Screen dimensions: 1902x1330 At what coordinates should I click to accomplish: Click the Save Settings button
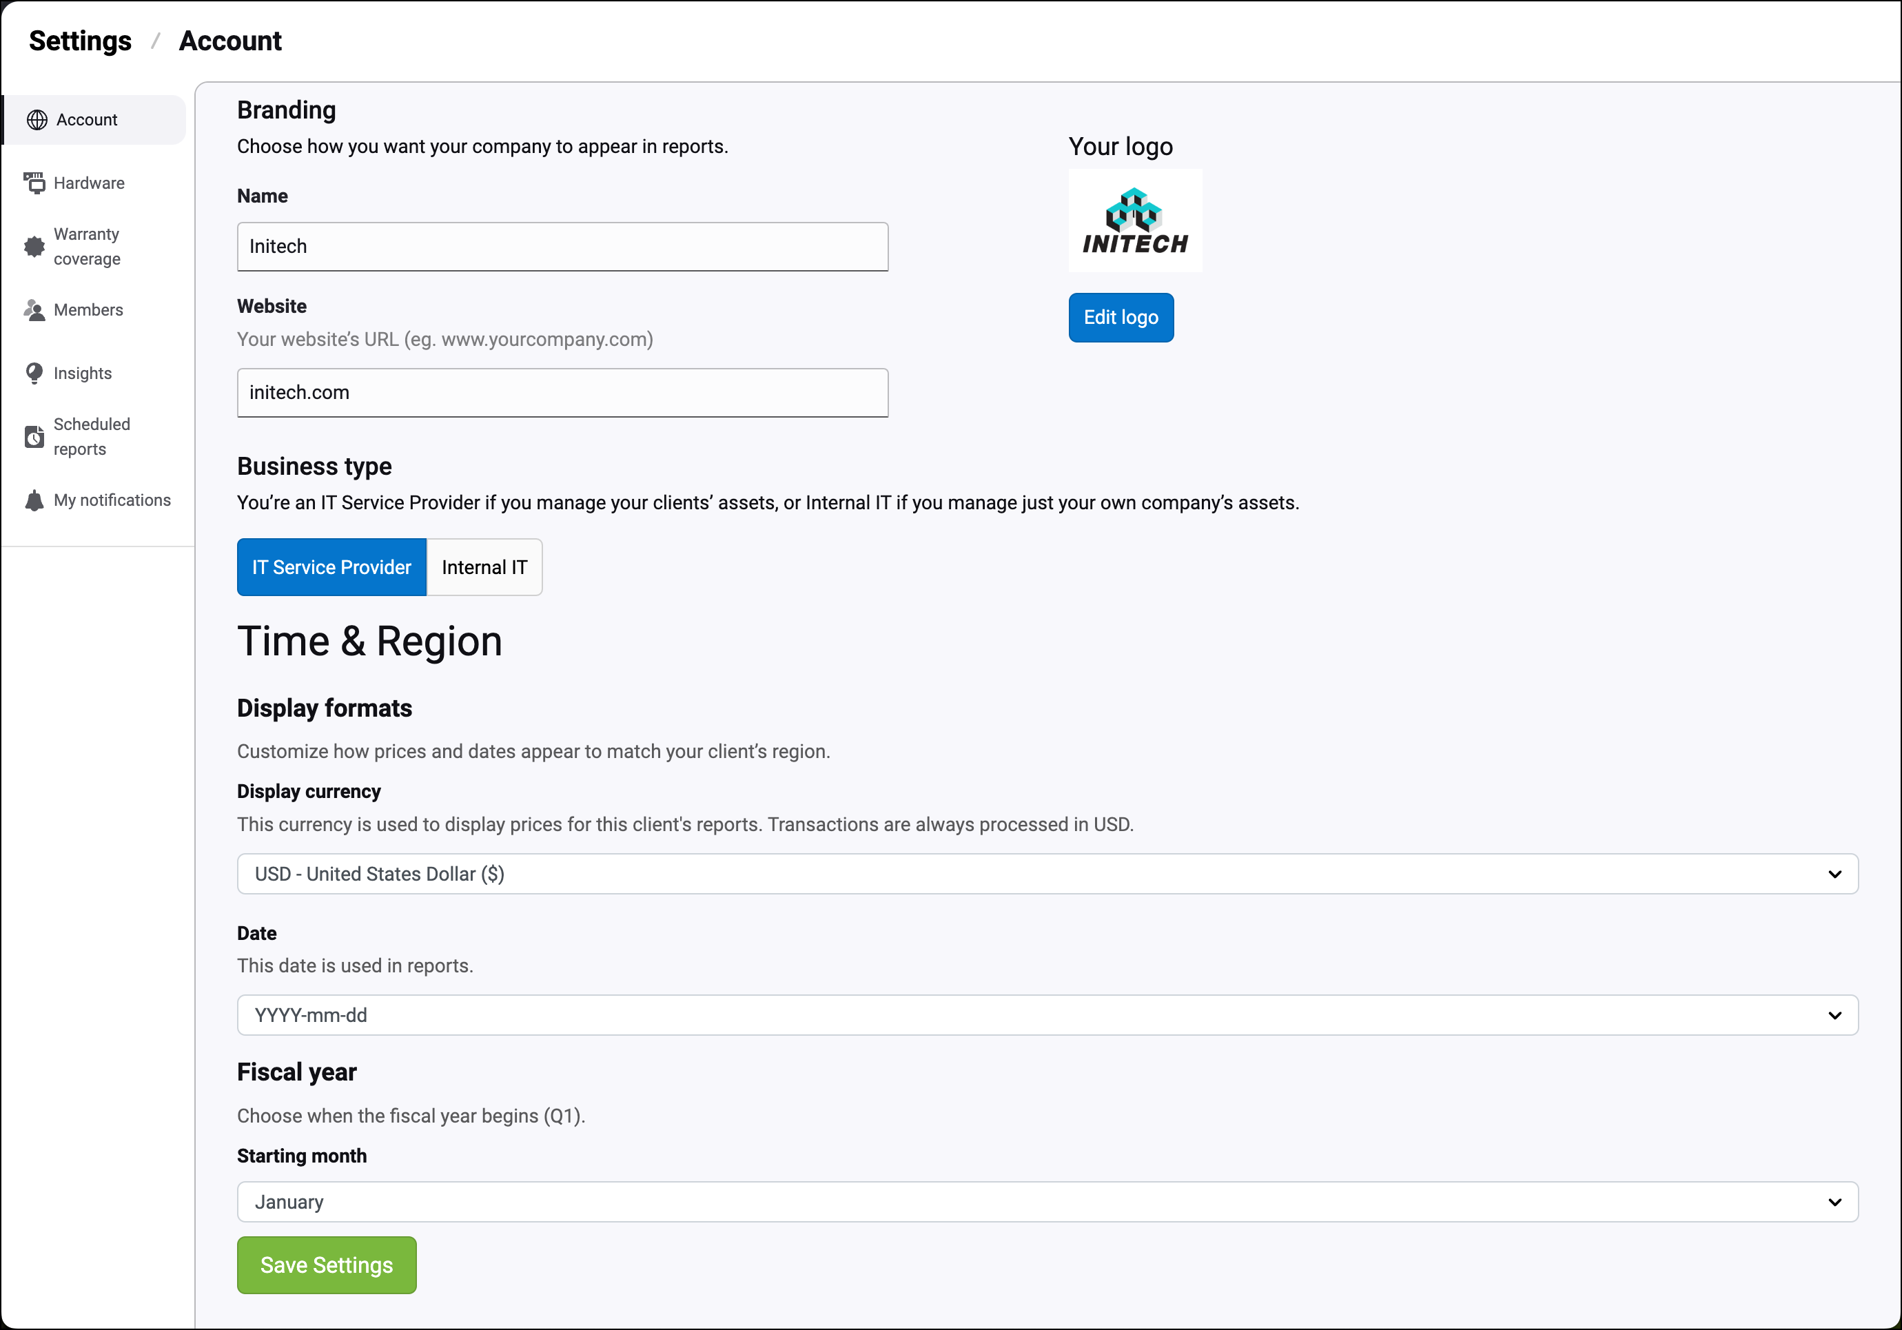327,1265
